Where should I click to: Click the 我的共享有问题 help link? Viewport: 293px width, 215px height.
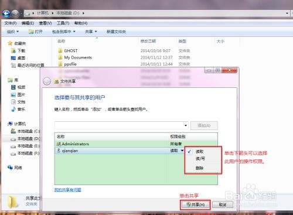click(x=67, y=190)
